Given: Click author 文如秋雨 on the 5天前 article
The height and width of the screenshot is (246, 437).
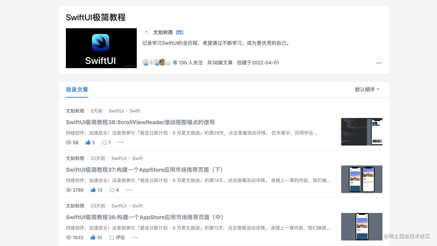Looking at the screenshot, I should (75, 111).
